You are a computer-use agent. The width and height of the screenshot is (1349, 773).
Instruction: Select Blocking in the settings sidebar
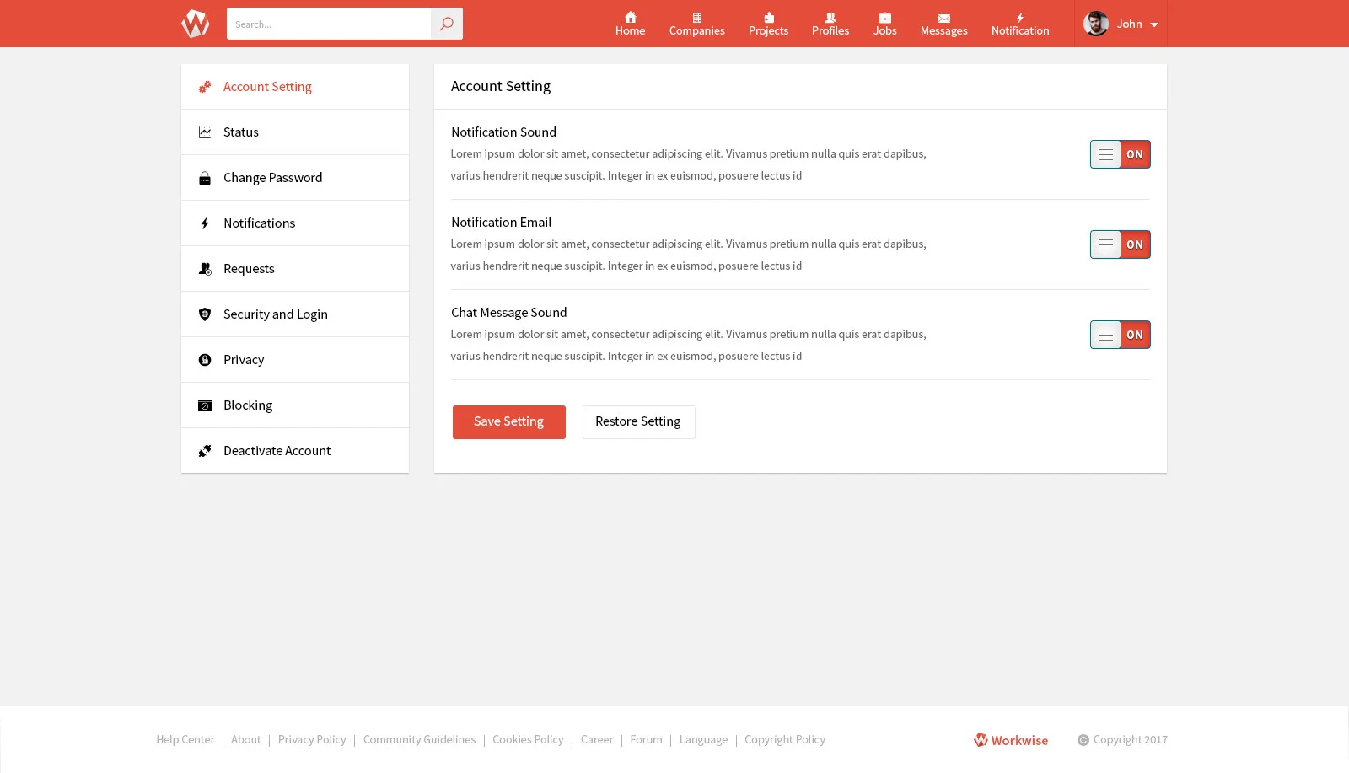247,405
